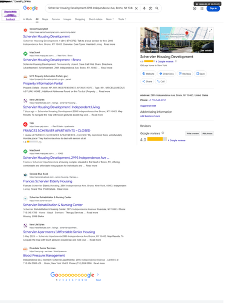Click the Google logo
226x303 pixels.
pos(30,8)
